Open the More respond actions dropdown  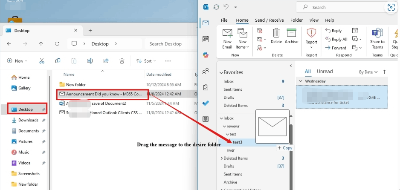[x=357, y=48]
